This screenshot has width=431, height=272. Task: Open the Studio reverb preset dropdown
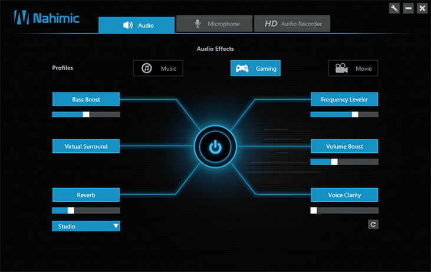(86, 226)
